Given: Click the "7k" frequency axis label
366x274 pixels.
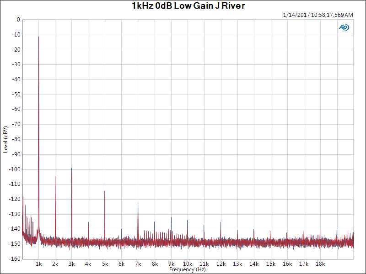Looking at the screenshot, I should (x=138, y=264).
